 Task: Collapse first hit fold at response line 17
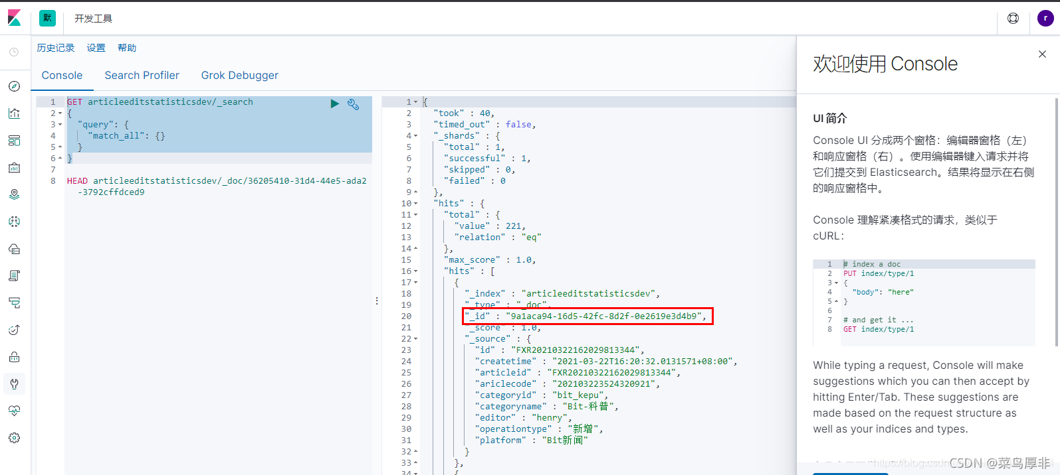[x=416, y=283]
